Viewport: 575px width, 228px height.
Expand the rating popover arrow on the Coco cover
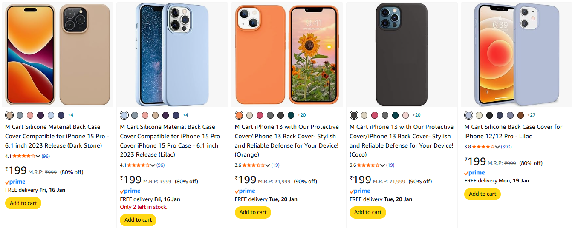(382, 165)
